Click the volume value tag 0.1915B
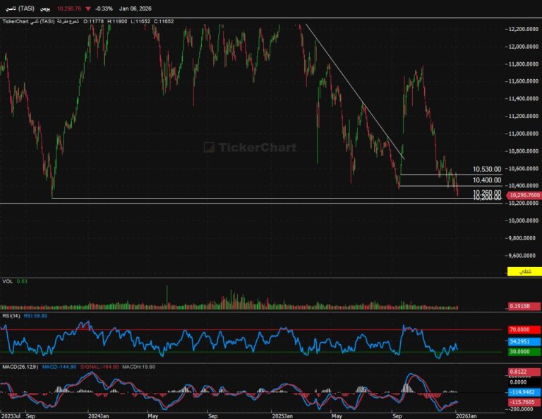Image resolution: width=542 pixels, height=419 pixels. pos(524,306)
